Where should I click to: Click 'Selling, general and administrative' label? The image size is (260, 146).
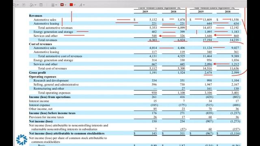click(56, 85)
